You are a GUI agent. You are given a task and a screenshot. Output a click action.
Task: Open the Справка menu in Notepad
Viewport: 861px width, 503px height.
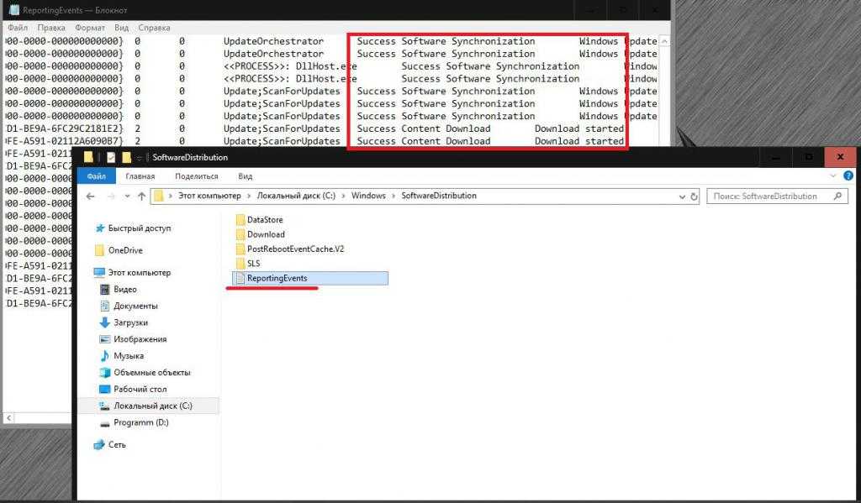coord(155,28)
